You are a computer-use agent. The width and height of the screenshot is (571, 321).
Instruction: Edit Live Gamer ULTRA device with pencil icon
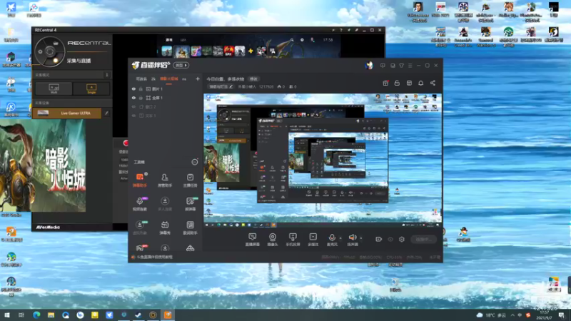(x=106, y=113)
